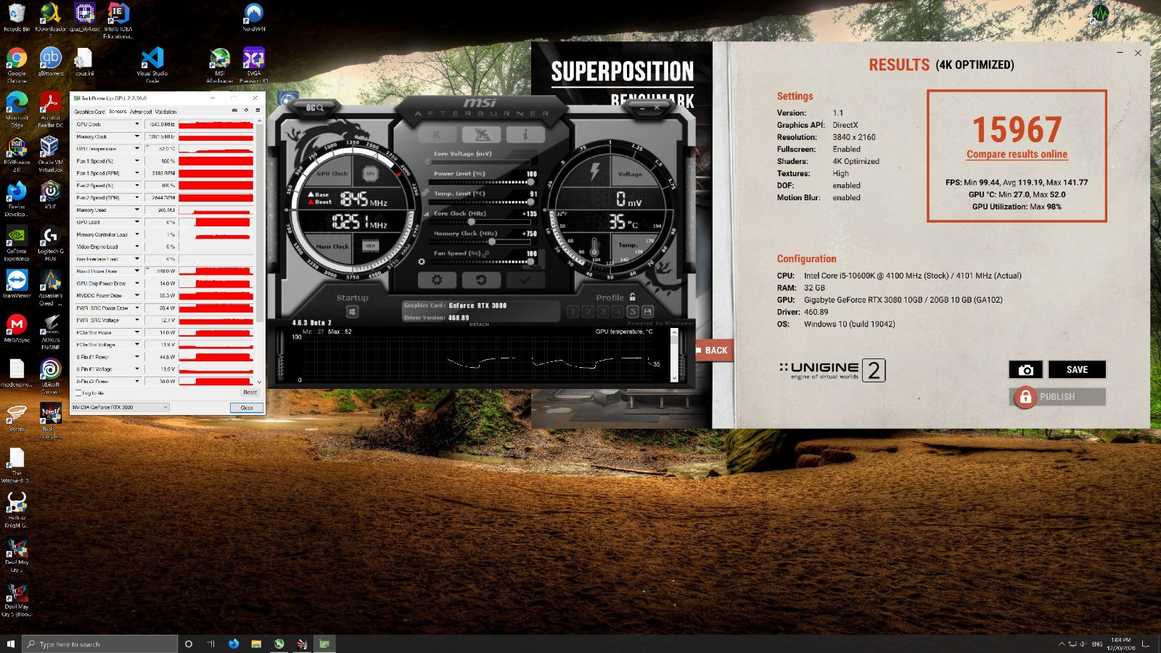
Task: Enable the Log to file checkbox
Action: (78, 393)
